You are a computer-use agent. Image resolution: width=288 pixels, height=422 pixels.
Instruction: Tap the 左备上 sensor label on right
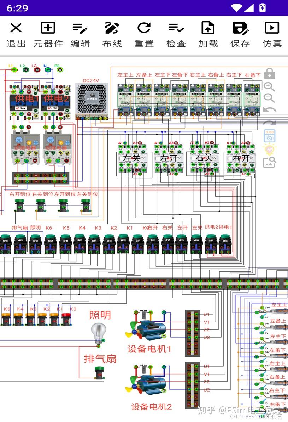pyautogui.click(x=277, y=321)
